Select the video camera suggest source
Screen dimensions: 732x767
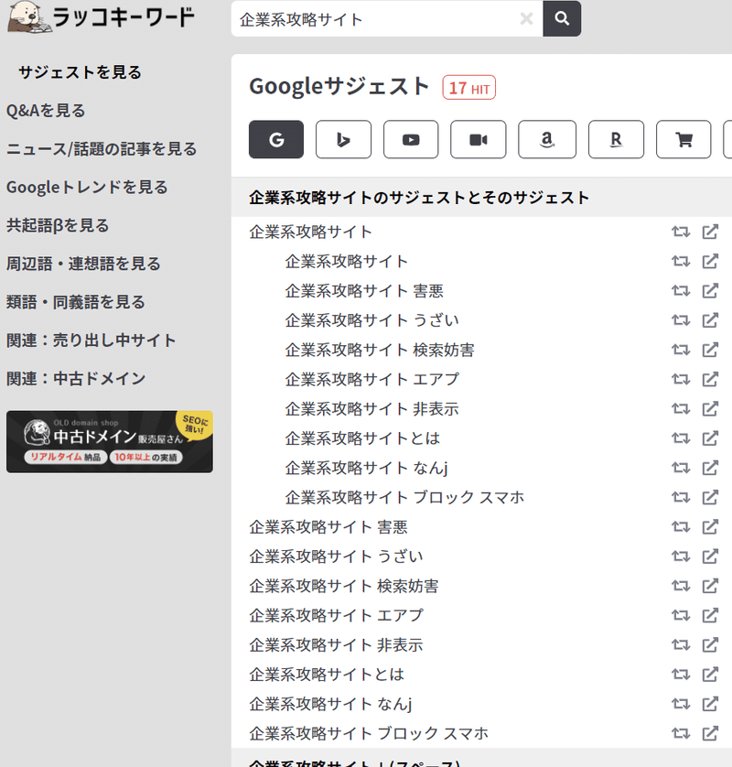479,139
